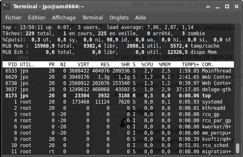
Task: Click the window title Terminal - jps@amd664
Action: (x=49, y=7)
